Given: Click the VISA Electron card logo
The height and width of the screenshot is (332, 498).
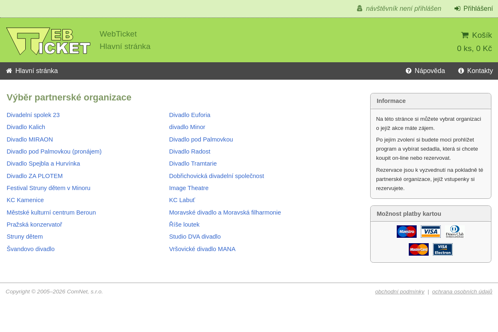Looking at the screenshot, I should (443, 249).
